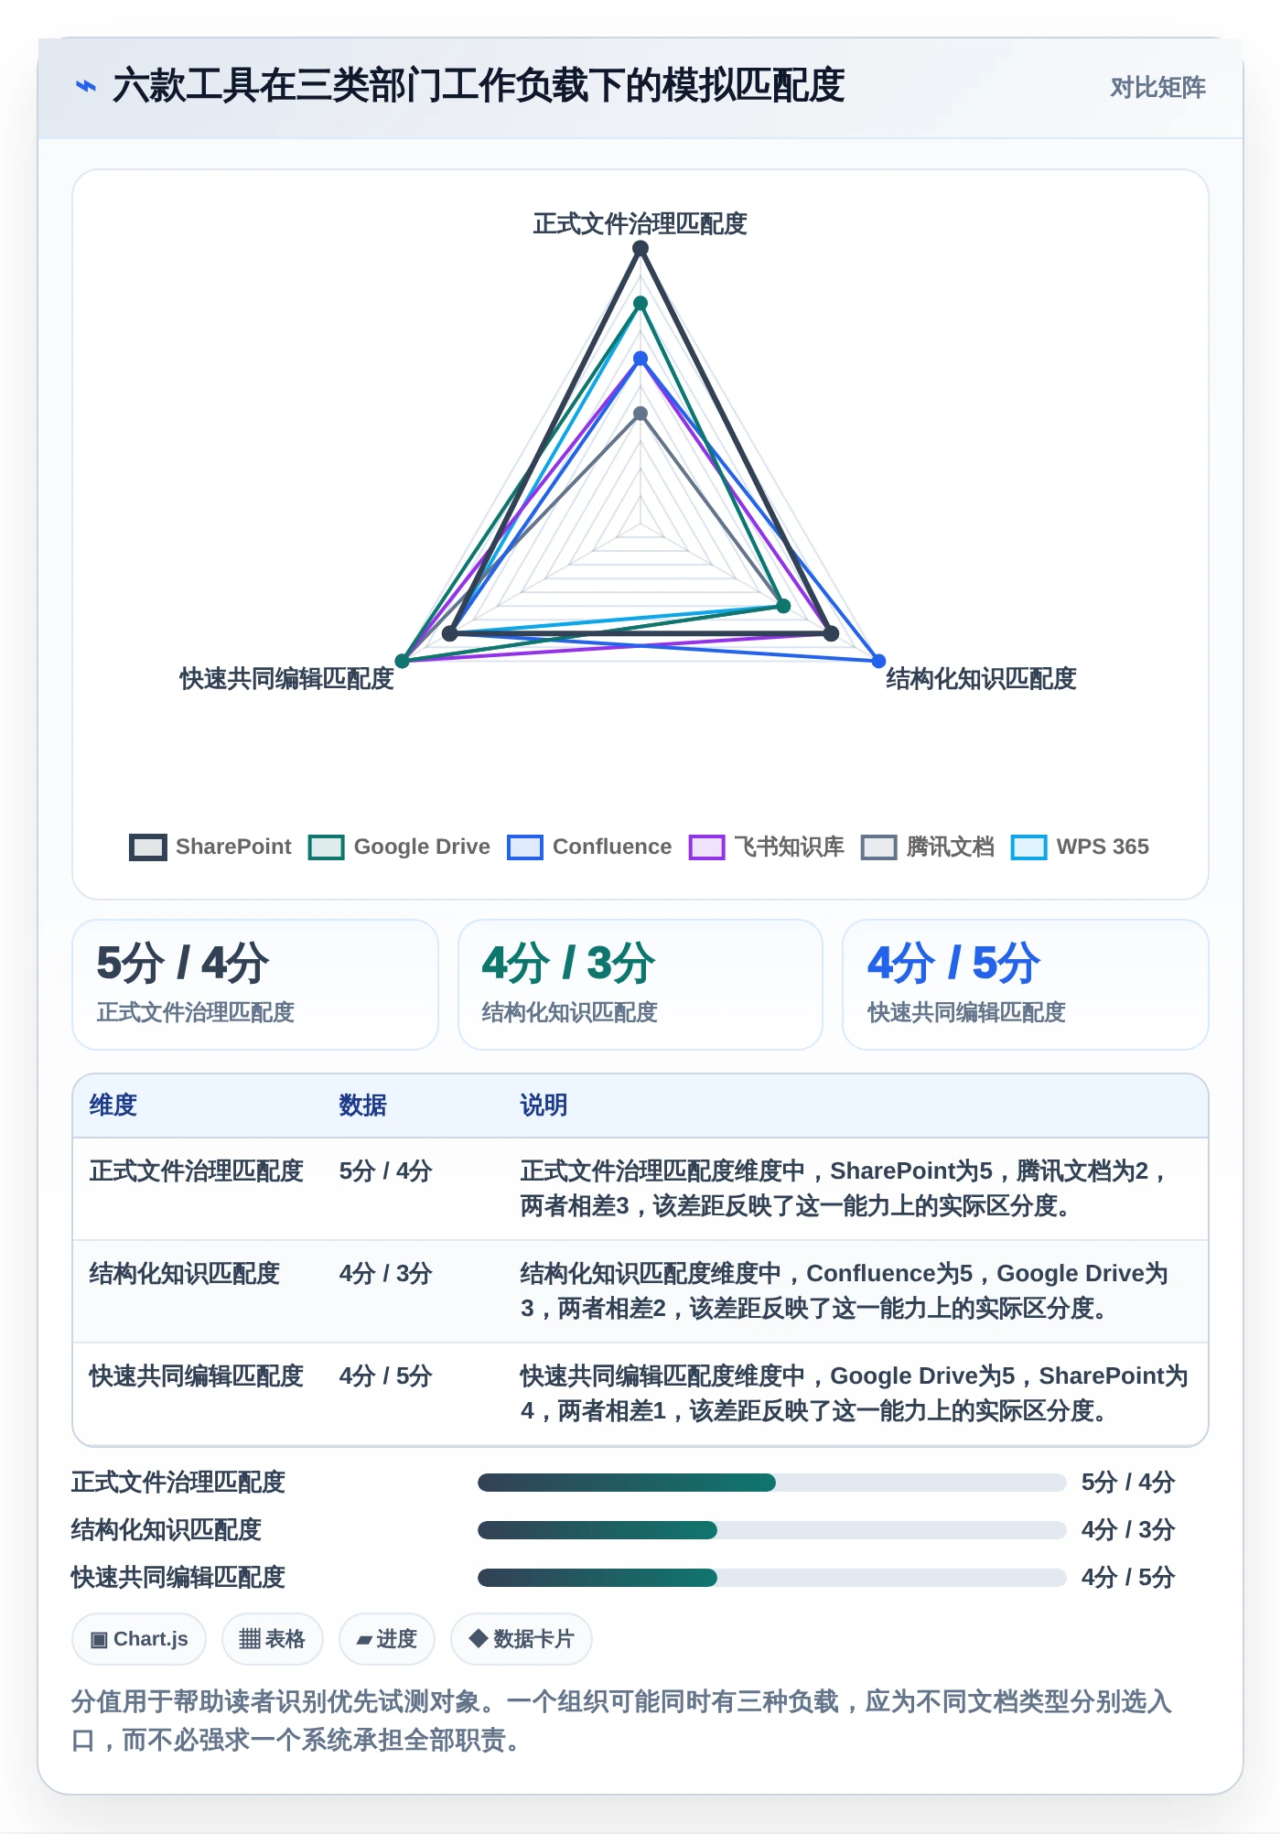Click the 4分 / 3分 stat card

(x=640, y=985)
